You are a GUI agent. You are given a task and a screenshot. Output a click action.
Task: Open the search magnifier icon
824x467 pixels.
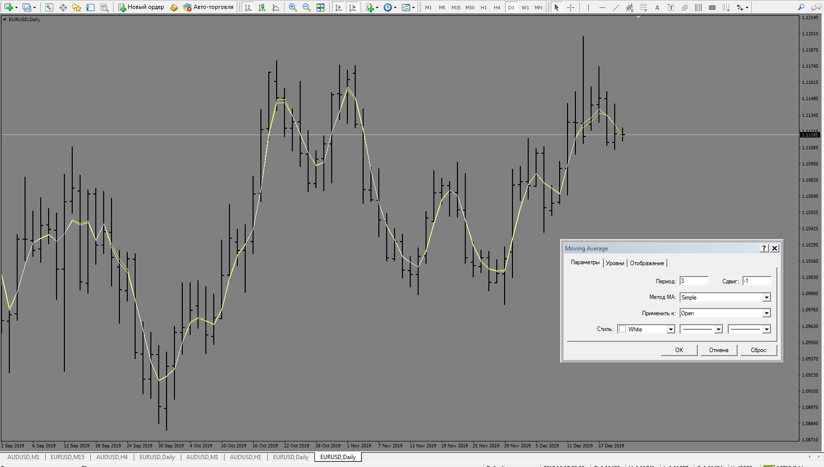(x=801, y=7)
